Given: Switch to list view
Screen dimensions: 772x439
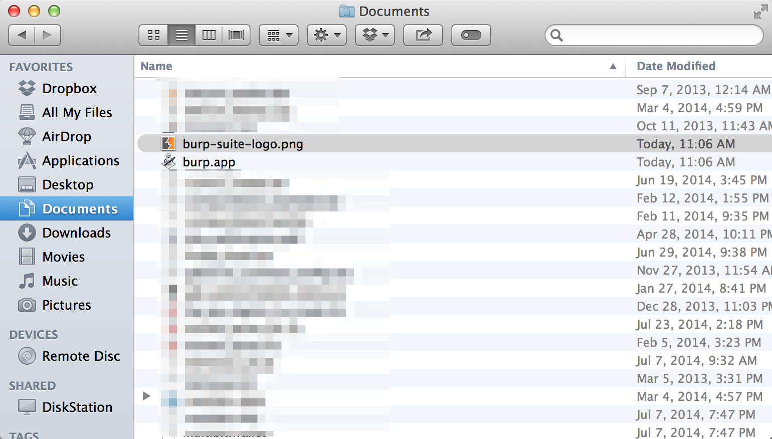Looking at the screenshot, I should (181, 35).
